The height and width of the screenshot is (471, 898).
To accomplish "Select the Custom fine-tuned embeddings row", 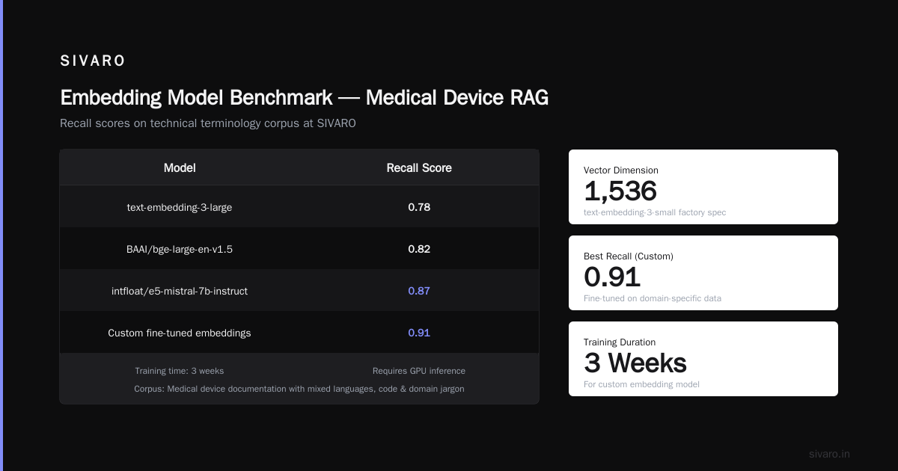I will click(x=299, y=333).
